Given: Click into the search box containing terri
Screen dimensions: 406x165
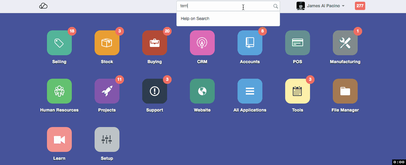Looking at the screenshot, I should click(224, 6).
